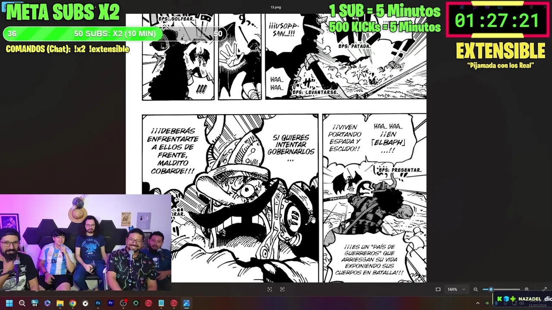
Task: Click the zoom in magnifier in Photos
Action: coord(526,289)
